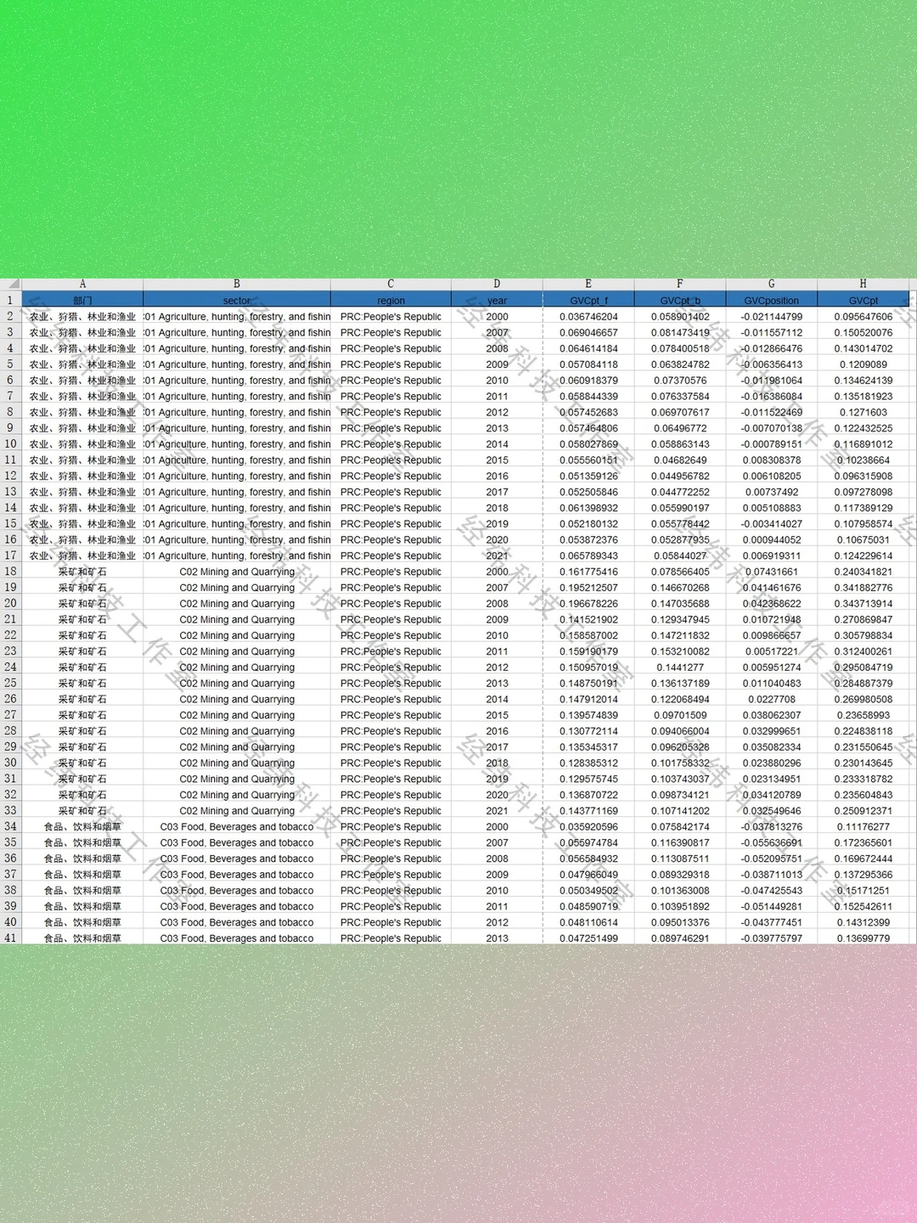Select the cell showing 0.305798834
917x1223 pixels.
click(x=864, y=634)
